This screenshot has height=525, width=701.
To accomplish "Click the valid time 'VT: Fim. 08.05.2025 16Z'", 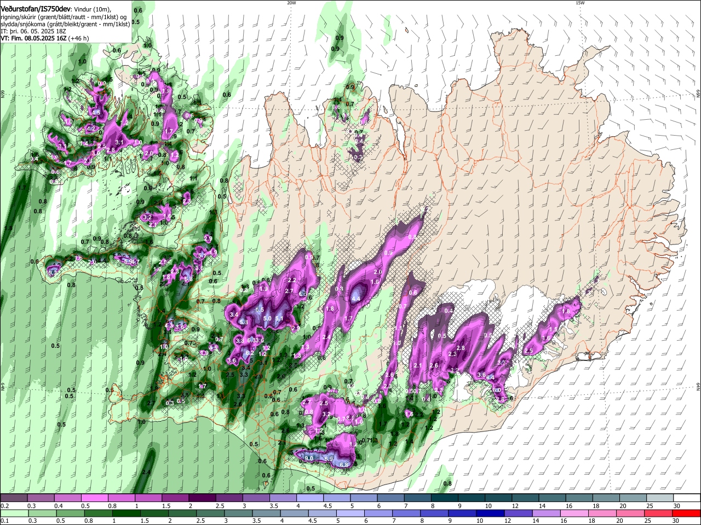I will (33, 39).
